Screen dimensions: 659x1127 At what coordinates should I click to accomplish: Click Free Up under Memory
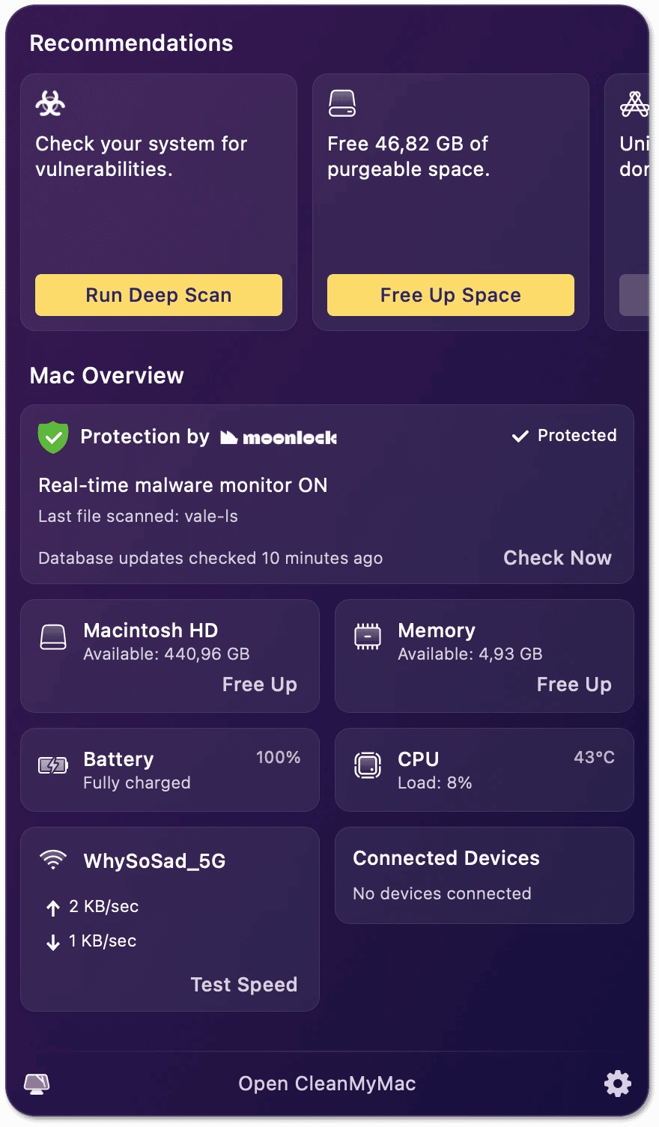[574, 684]
